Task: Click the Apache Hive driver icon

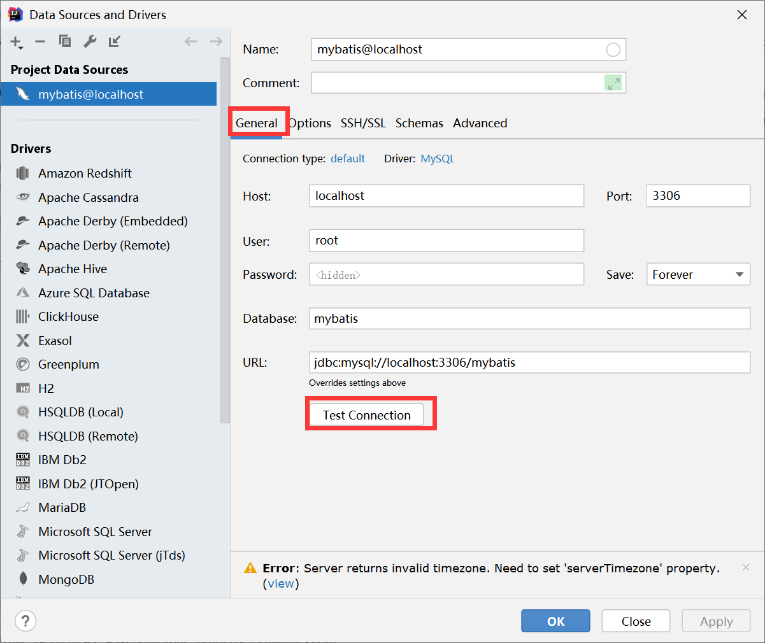Action: [x=23, y=269]
